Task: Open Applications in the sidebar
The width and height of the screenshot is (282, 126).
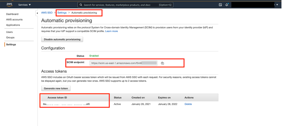Action: tap(13, 25)
